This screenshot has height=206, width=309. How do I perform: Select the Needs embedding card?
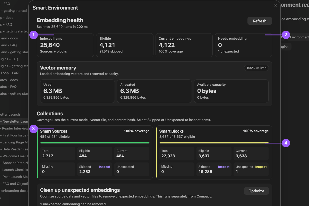(x=243, y=45)
